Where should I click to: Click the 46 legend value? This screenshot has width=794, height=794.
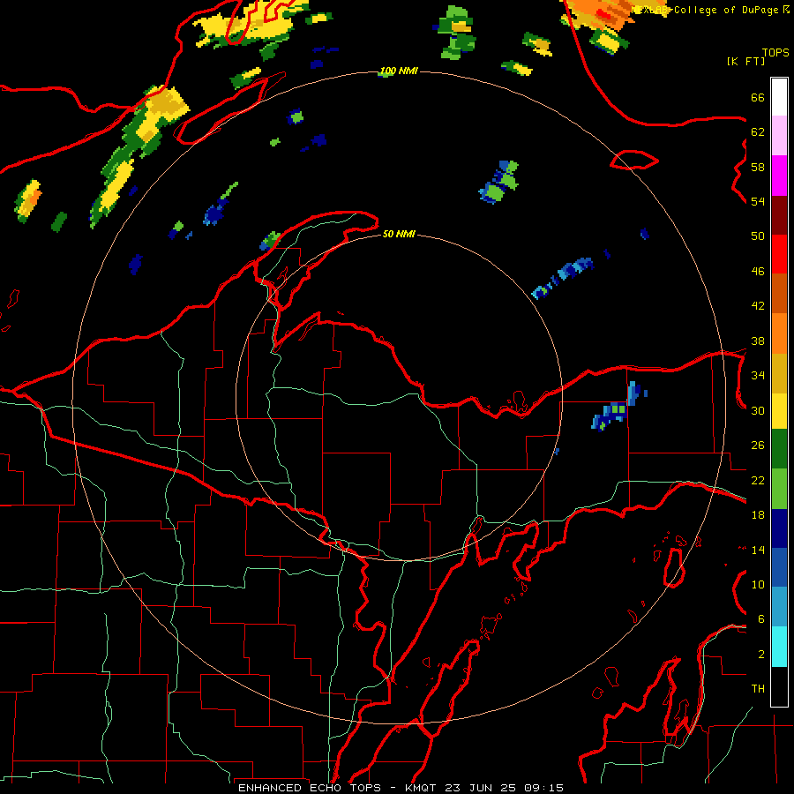[758, 272]
